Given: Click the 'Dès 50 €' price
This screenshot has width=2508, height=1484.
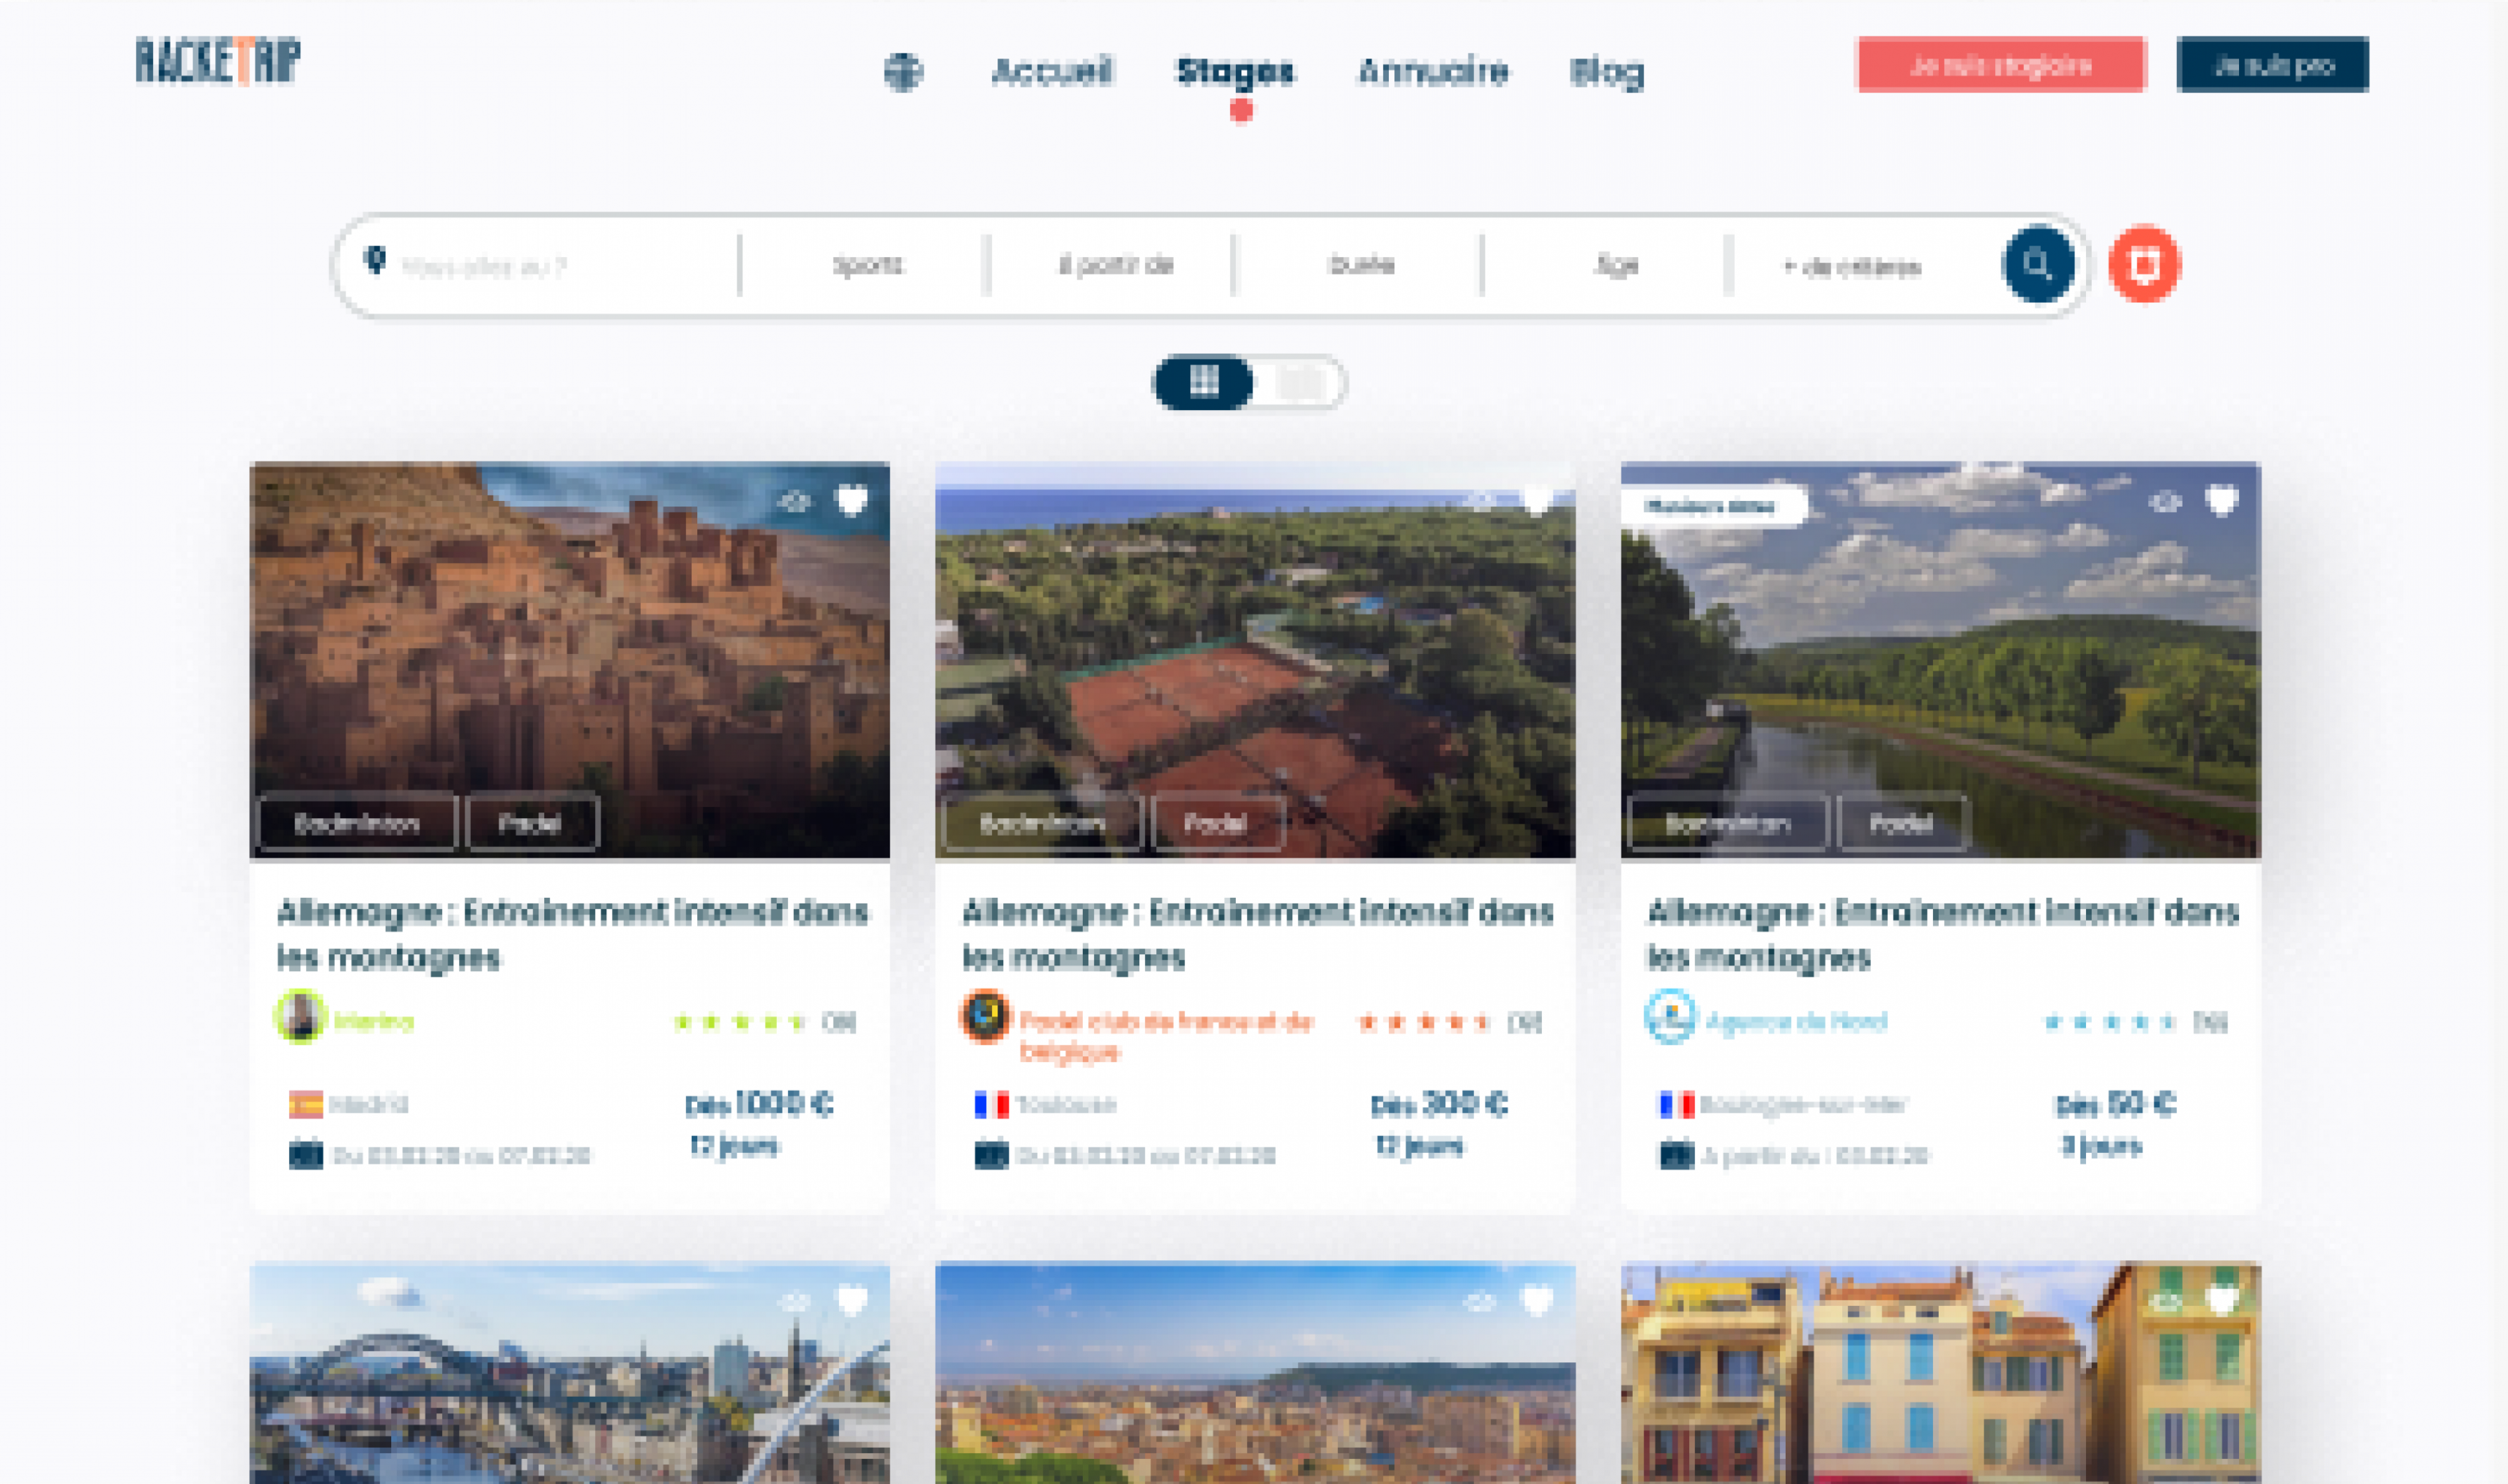Looking at the screenshot, I should click(2115, 1104).
